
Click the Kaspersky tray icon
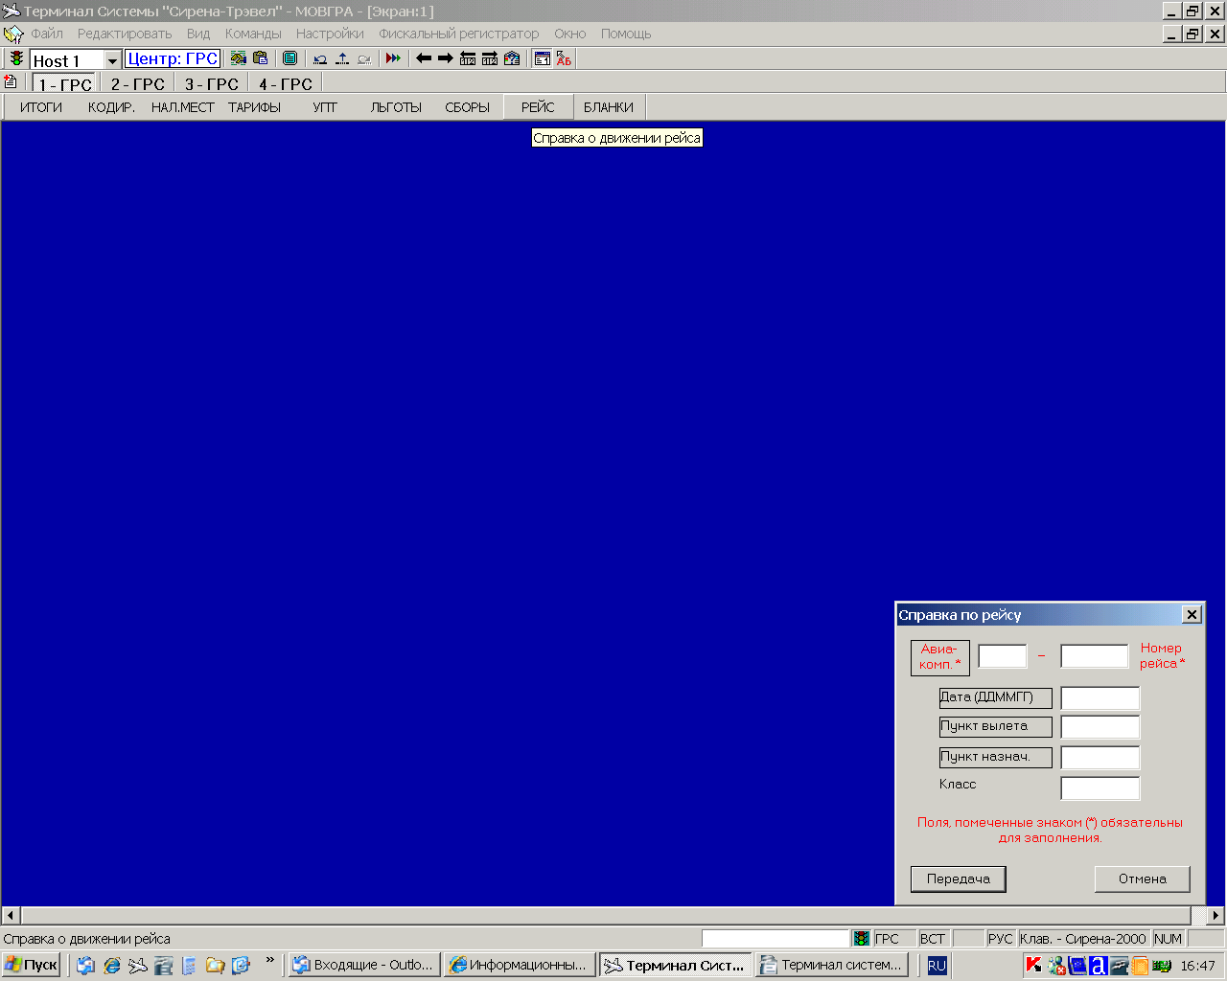[1033, 965]
